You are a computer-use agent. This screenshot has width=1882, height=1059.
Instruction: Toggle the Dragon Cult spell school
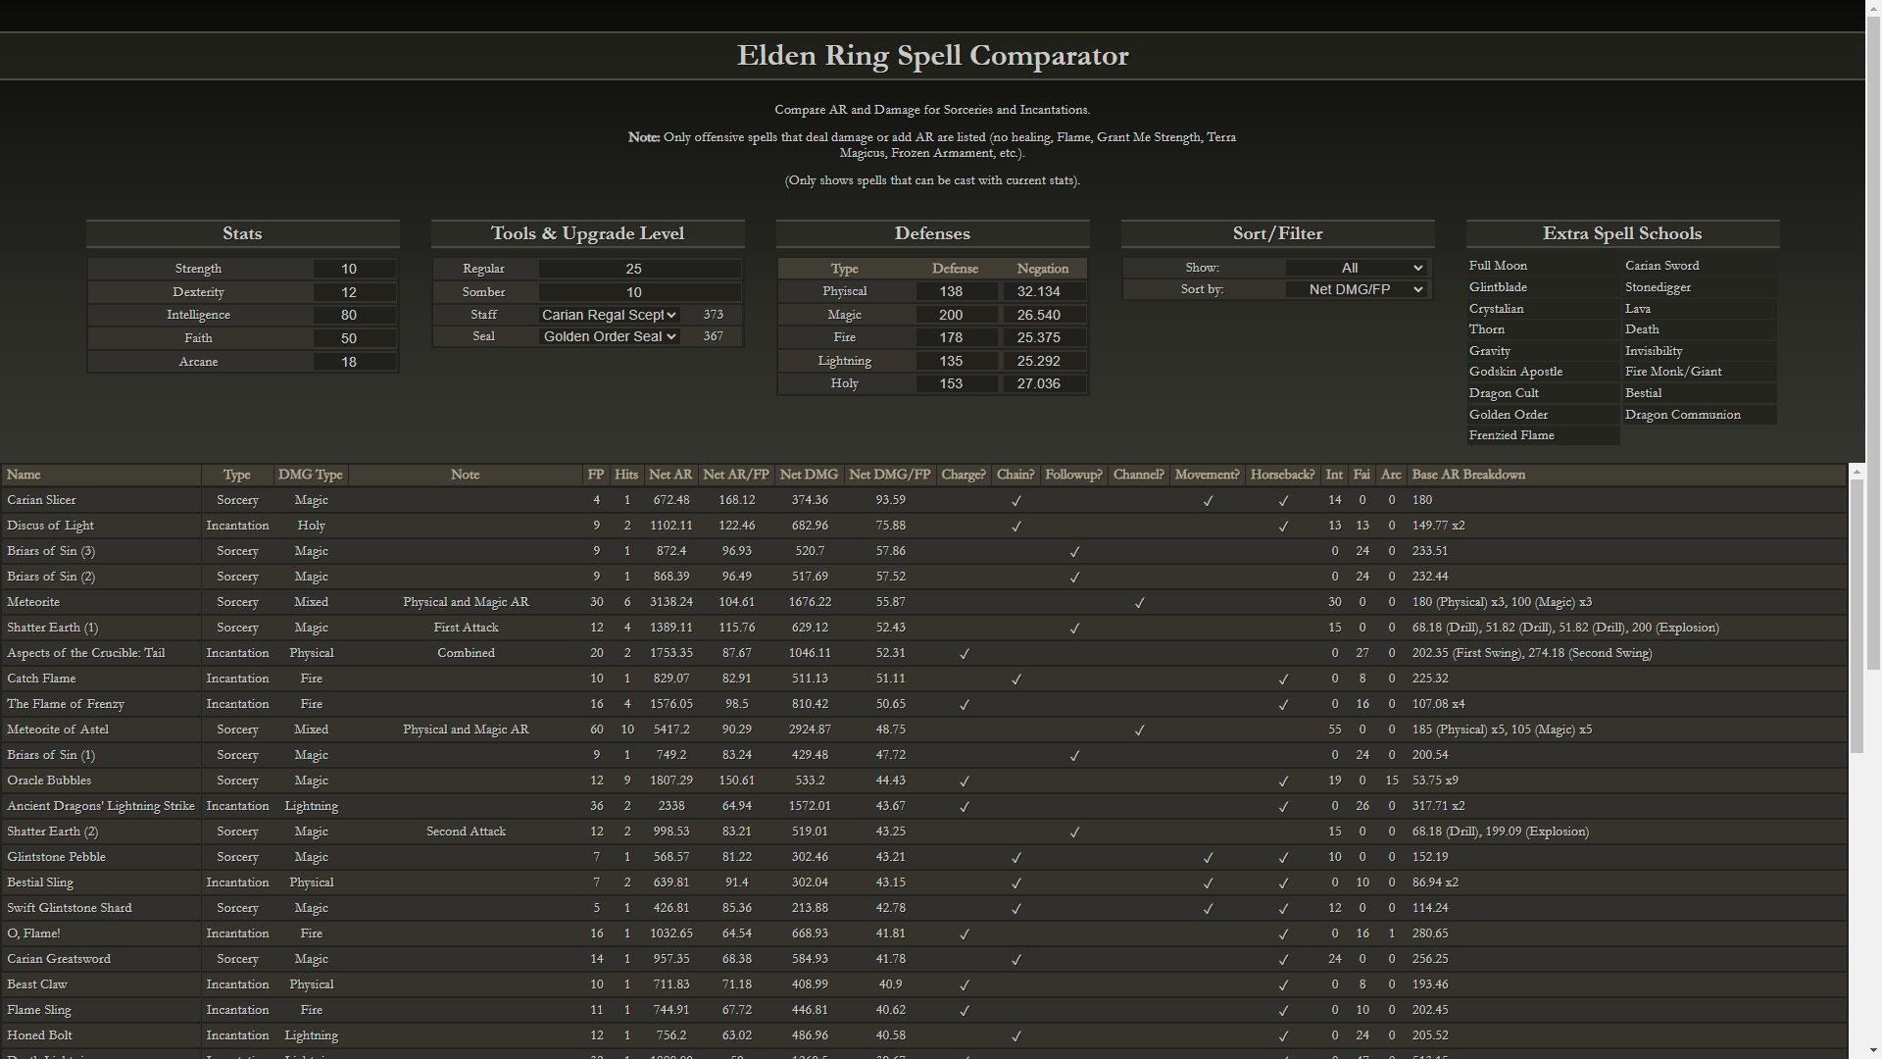(x=1543, y=393)
